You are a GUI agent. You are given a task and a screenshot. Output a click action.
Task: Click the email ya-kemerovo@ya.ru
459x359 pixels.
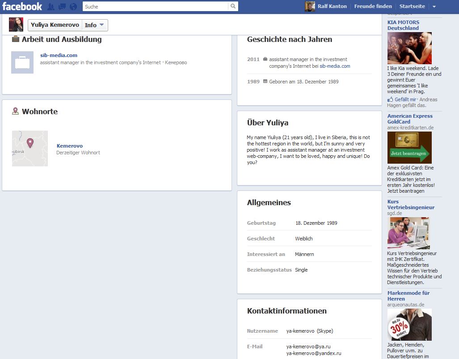(x=308, y=346)
